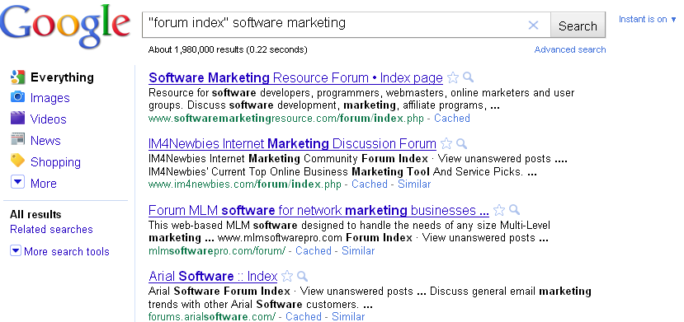Click the forums.arialsoftware.com/ URL text

coord(212,316)
